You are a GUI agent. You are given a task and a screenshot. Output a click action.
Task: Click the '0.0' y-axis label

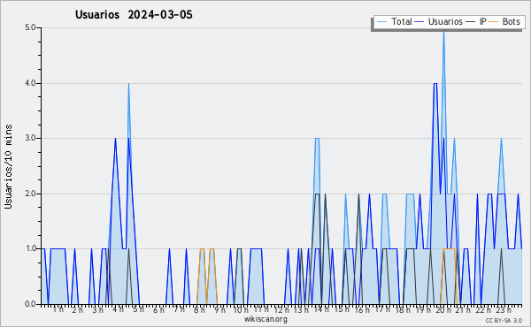(30, 304)
